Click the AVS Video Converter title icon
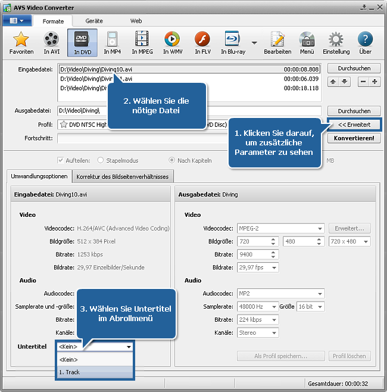 [7, 8]
